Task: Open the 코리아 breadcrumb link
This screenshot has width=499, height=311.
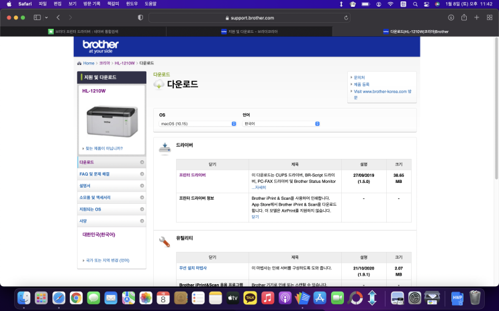Action: point(104,63)
